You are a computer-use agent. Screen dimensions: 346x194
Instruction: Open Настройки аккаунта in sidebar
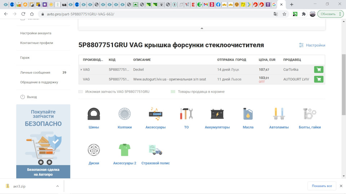(x=36, y=33)
